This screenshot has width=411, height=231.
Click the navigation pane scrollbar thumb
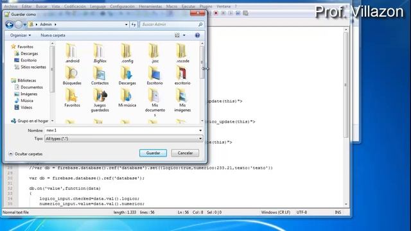click(x=52, y=69)
